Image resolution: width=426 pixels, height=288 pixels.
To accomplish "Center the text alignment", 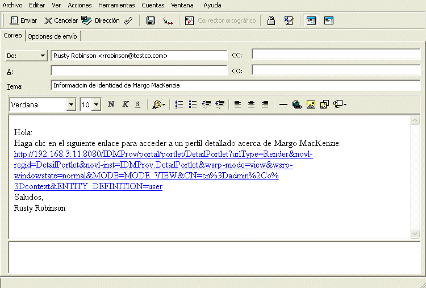I will coord(251,105).
